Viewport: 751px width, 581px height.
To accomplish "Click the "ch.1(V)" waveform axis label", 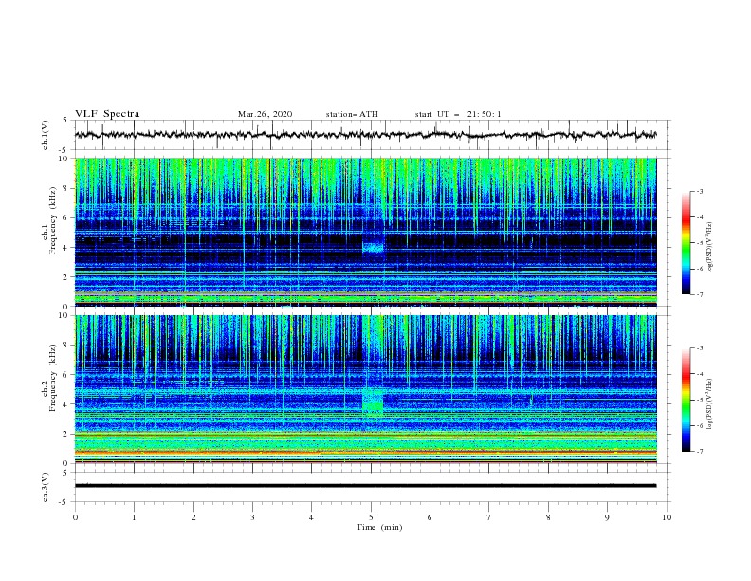I will (46, 135).
